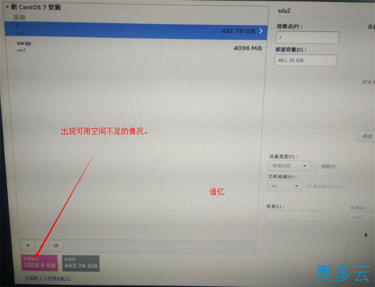This screenshot has width=375, height=287.
Task: Click the chevron arrow on the / row
Action: [261, 31]
